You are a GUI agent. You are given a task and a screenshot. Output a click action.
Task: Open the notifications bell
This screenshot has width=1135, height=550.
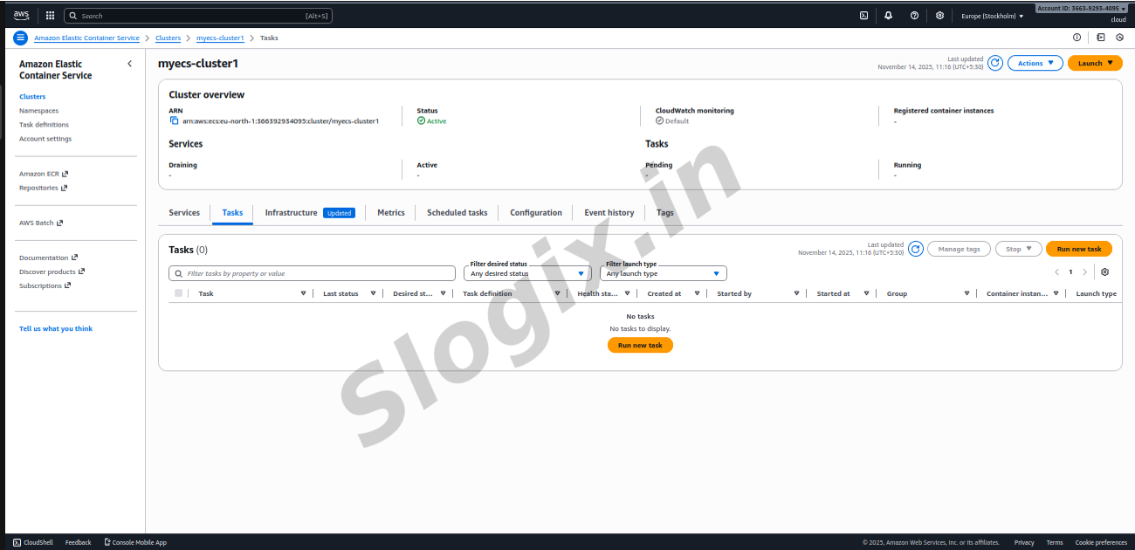(x=889, y=16)
